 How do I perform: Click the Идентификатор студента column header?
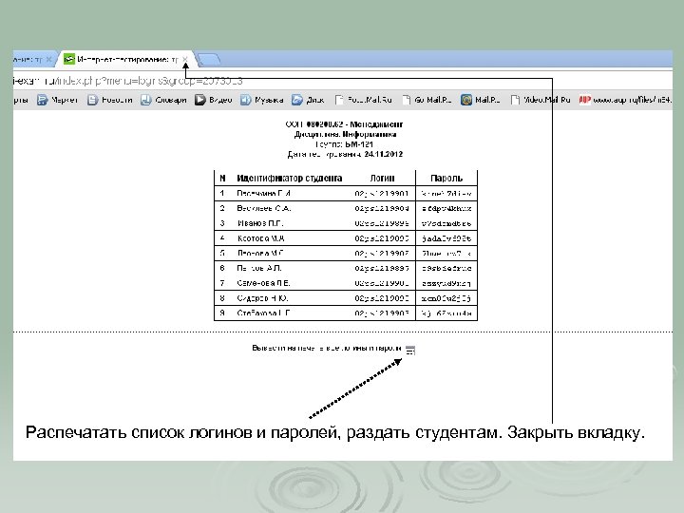289,178
